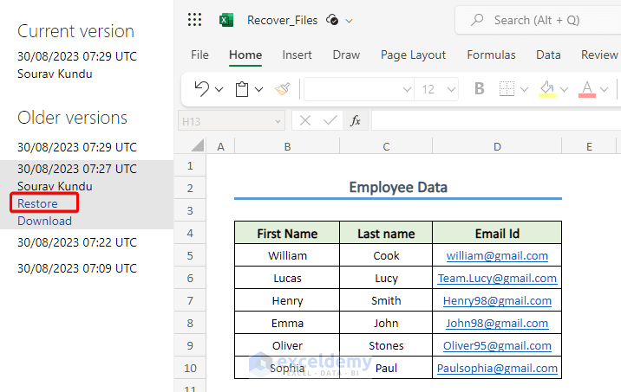Open the Formulas tab
Viewport: 621px width, 392px height.
click(x=491, y=55)
